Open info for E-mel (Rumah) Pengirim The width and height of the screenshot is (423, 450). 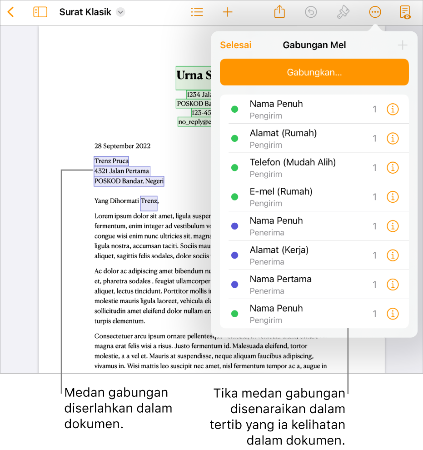(393, 197)
